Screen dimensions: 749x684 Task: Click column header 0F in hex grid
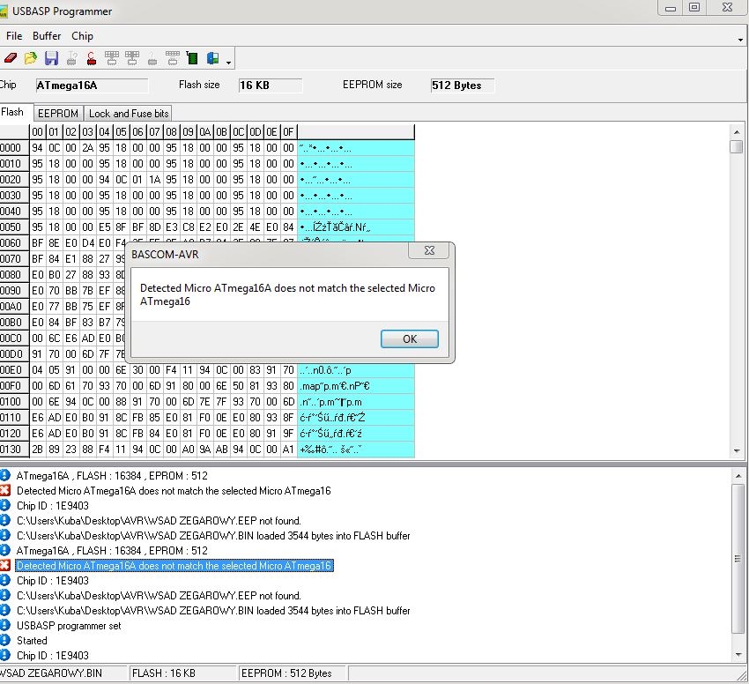click(288, 132)
